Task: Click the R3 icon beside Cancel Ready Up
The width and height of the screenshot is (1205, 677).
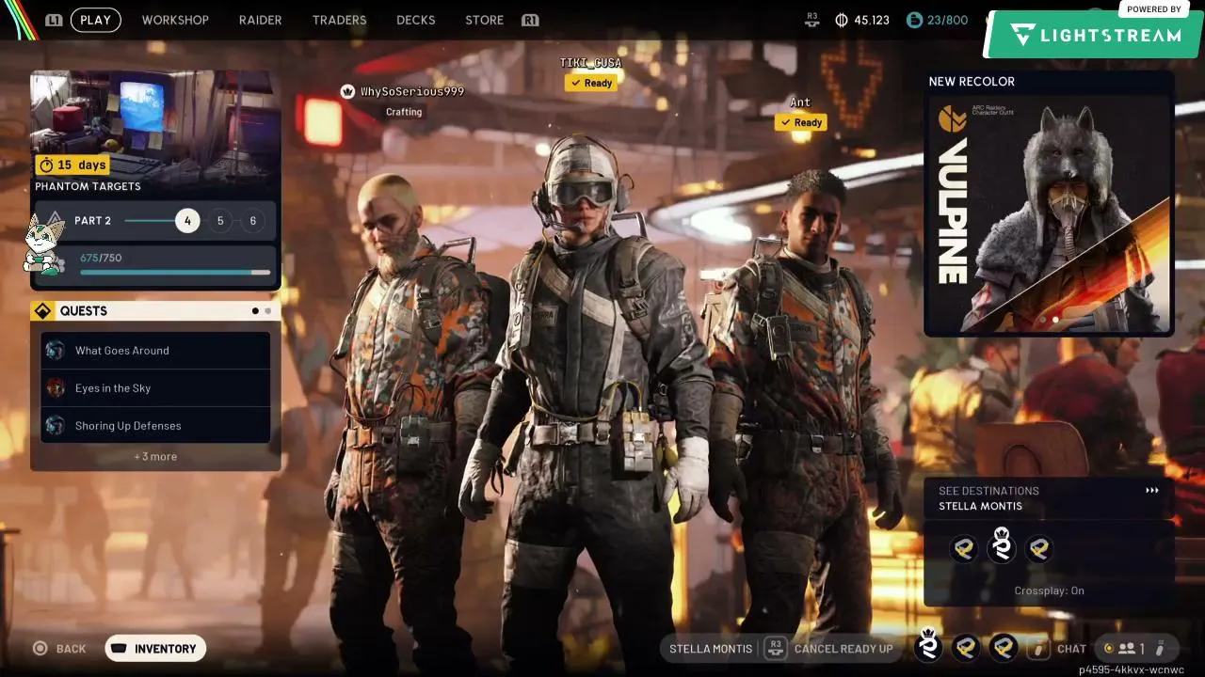Action: (x=776, y=648)
